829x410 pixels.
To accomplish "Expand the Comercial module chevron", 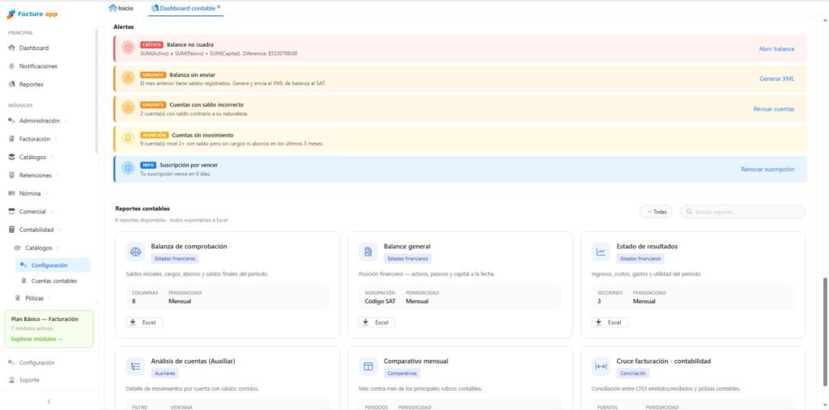I will 51,212.
